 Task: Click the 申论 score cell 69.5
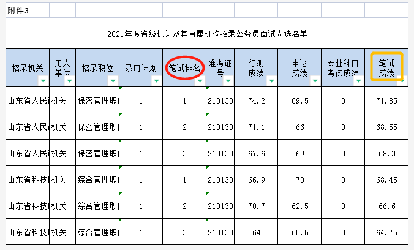(300, 100)
